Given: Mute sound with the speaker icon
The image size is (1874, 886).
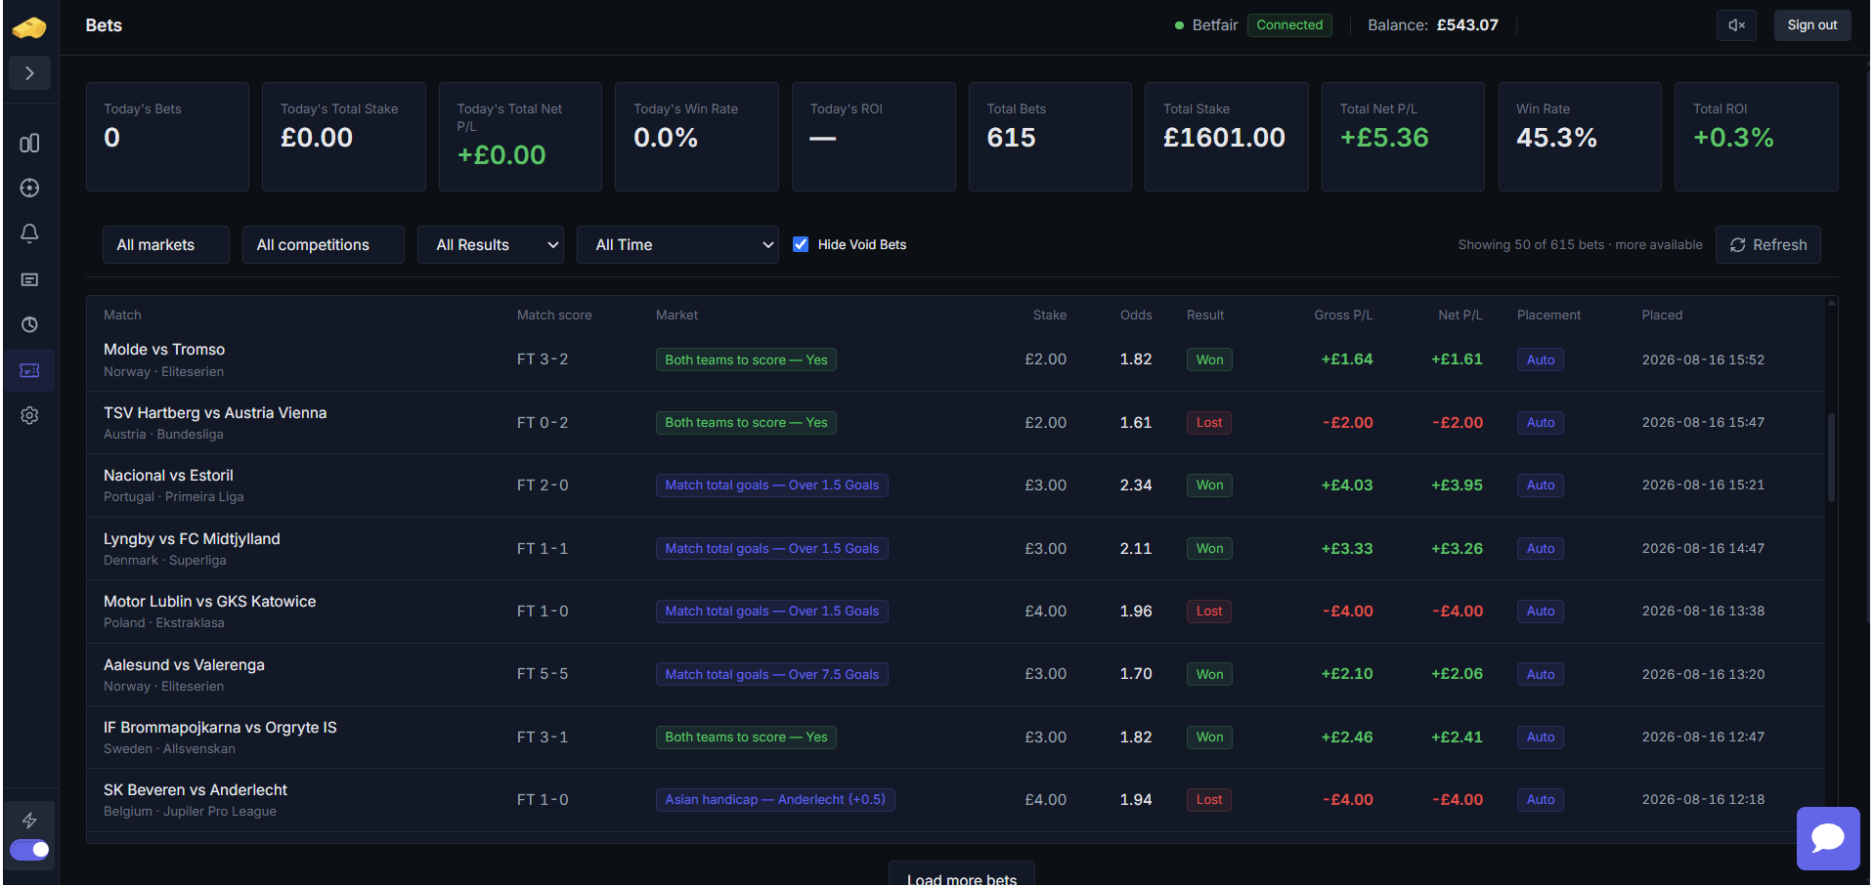Looking at the screenshot, I should (x=1736, y=25).
